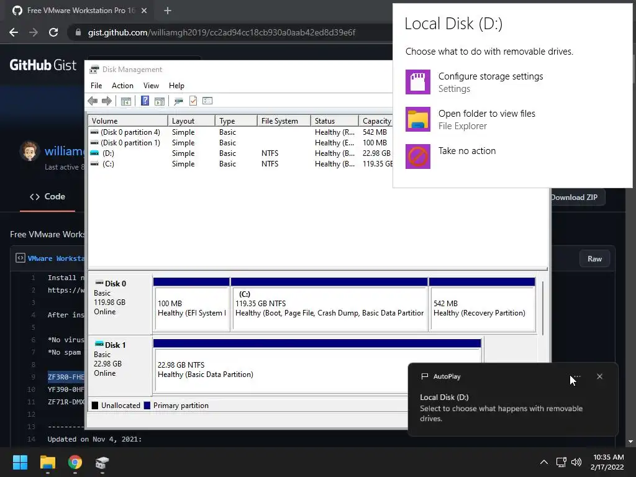Show hidden icons with the tray chevron
Screen dimensions: 636x477
pos(544,462)
